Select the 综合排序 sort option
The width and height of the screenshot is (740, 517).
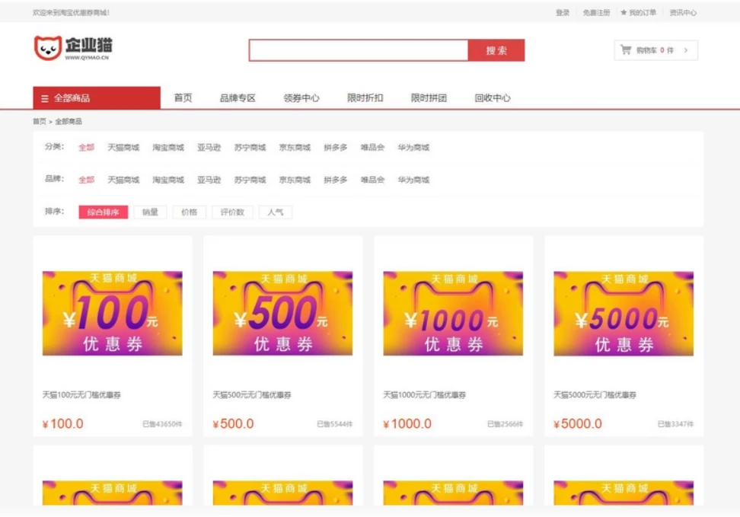[x=104, y=212]
